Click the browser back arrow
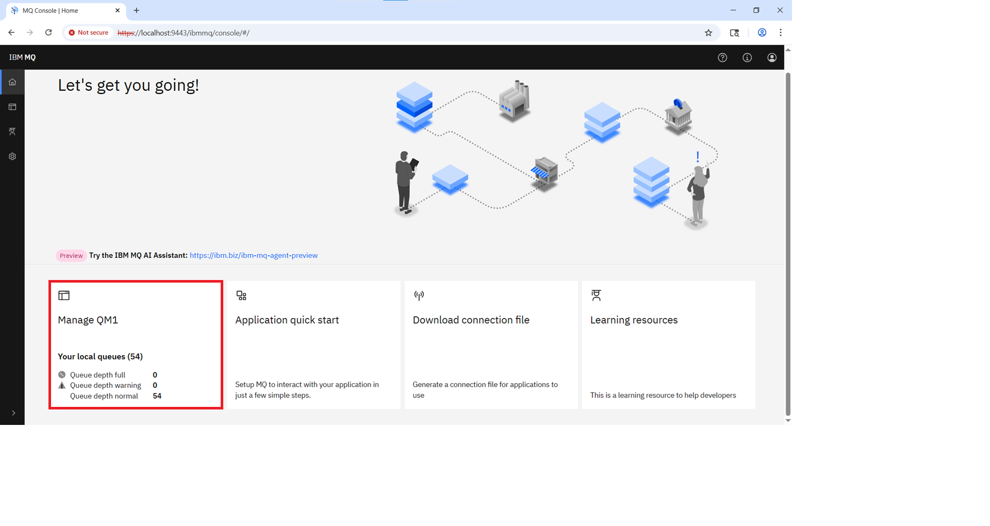 pyautogui.click(x=11, y=32)
